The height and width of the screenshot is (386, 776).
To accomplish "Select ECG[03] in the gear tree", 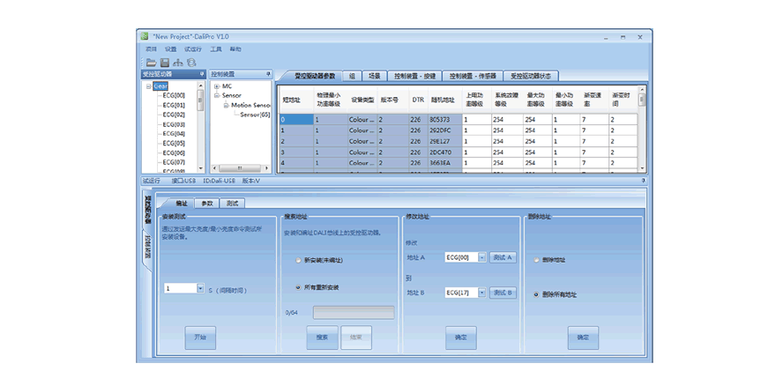I will pyautogui.click(x=173, y=124).
